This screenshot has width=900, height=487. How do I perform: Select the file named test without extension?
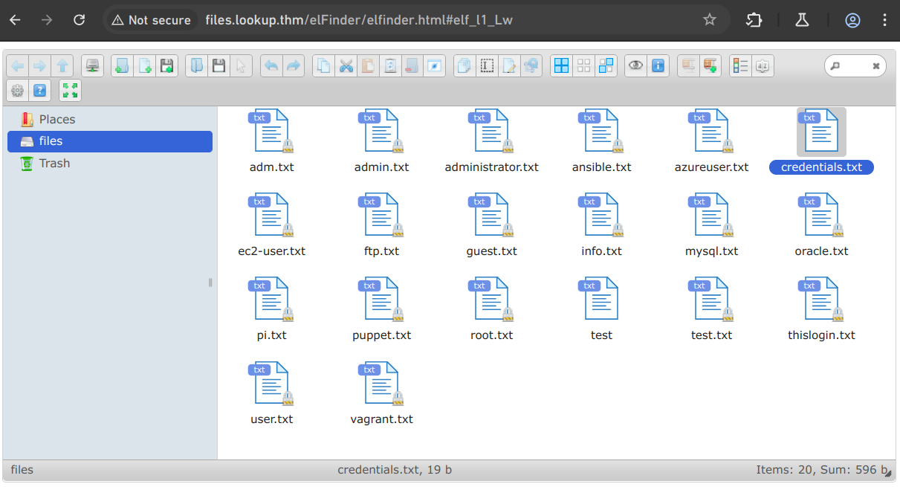(x=601, y=309)
